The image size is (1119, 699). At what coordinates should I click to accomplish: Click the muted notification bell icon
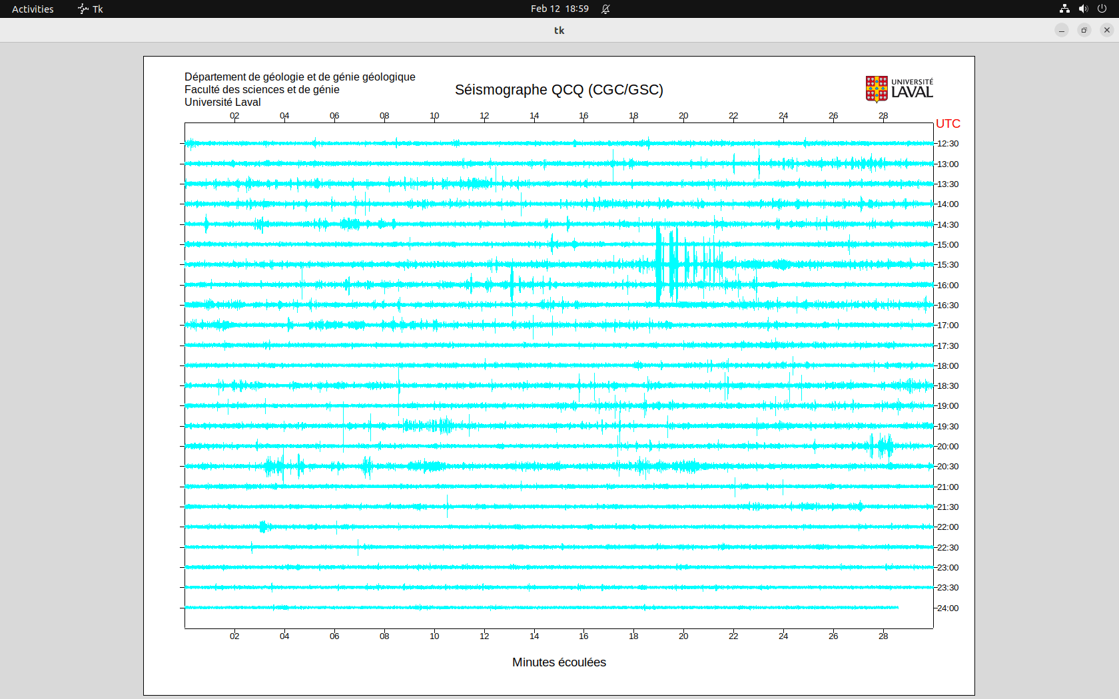(605, 9)
